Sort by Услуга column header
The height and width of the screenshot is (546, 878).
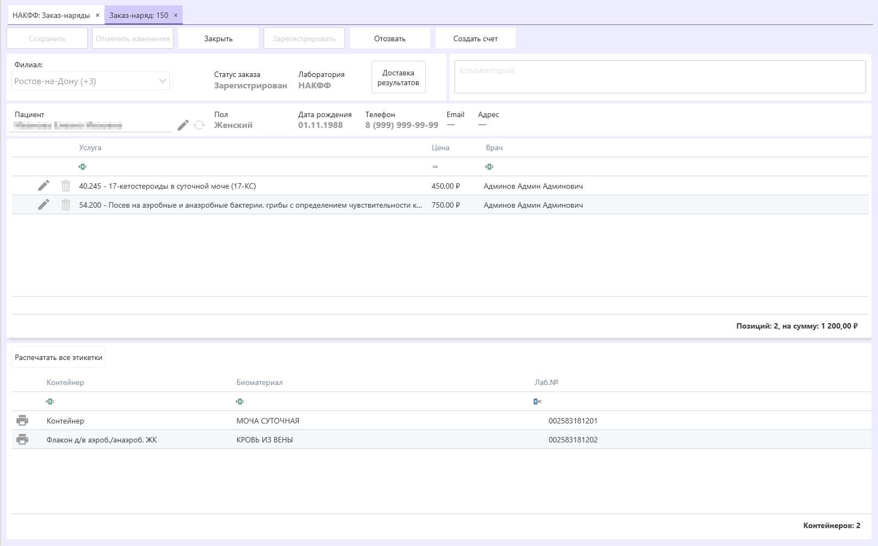(x=90, y=147)
